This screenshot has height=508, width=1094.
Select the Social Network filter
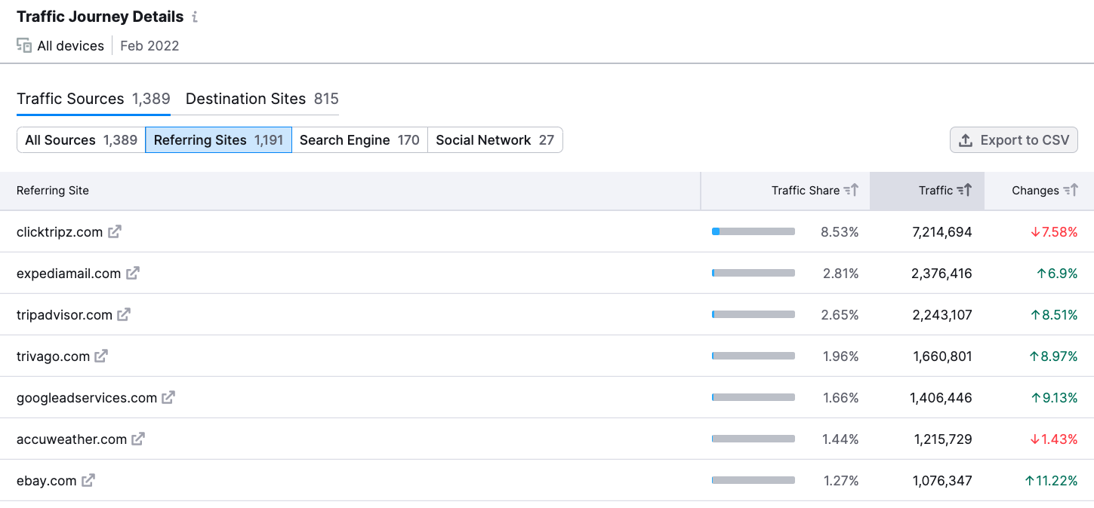pos(495,140)
